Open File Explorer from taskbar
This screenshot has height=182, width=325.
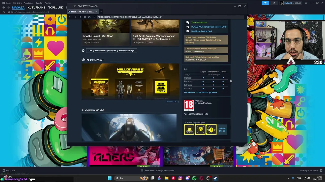pyautogui.click(x=166, y=178)
